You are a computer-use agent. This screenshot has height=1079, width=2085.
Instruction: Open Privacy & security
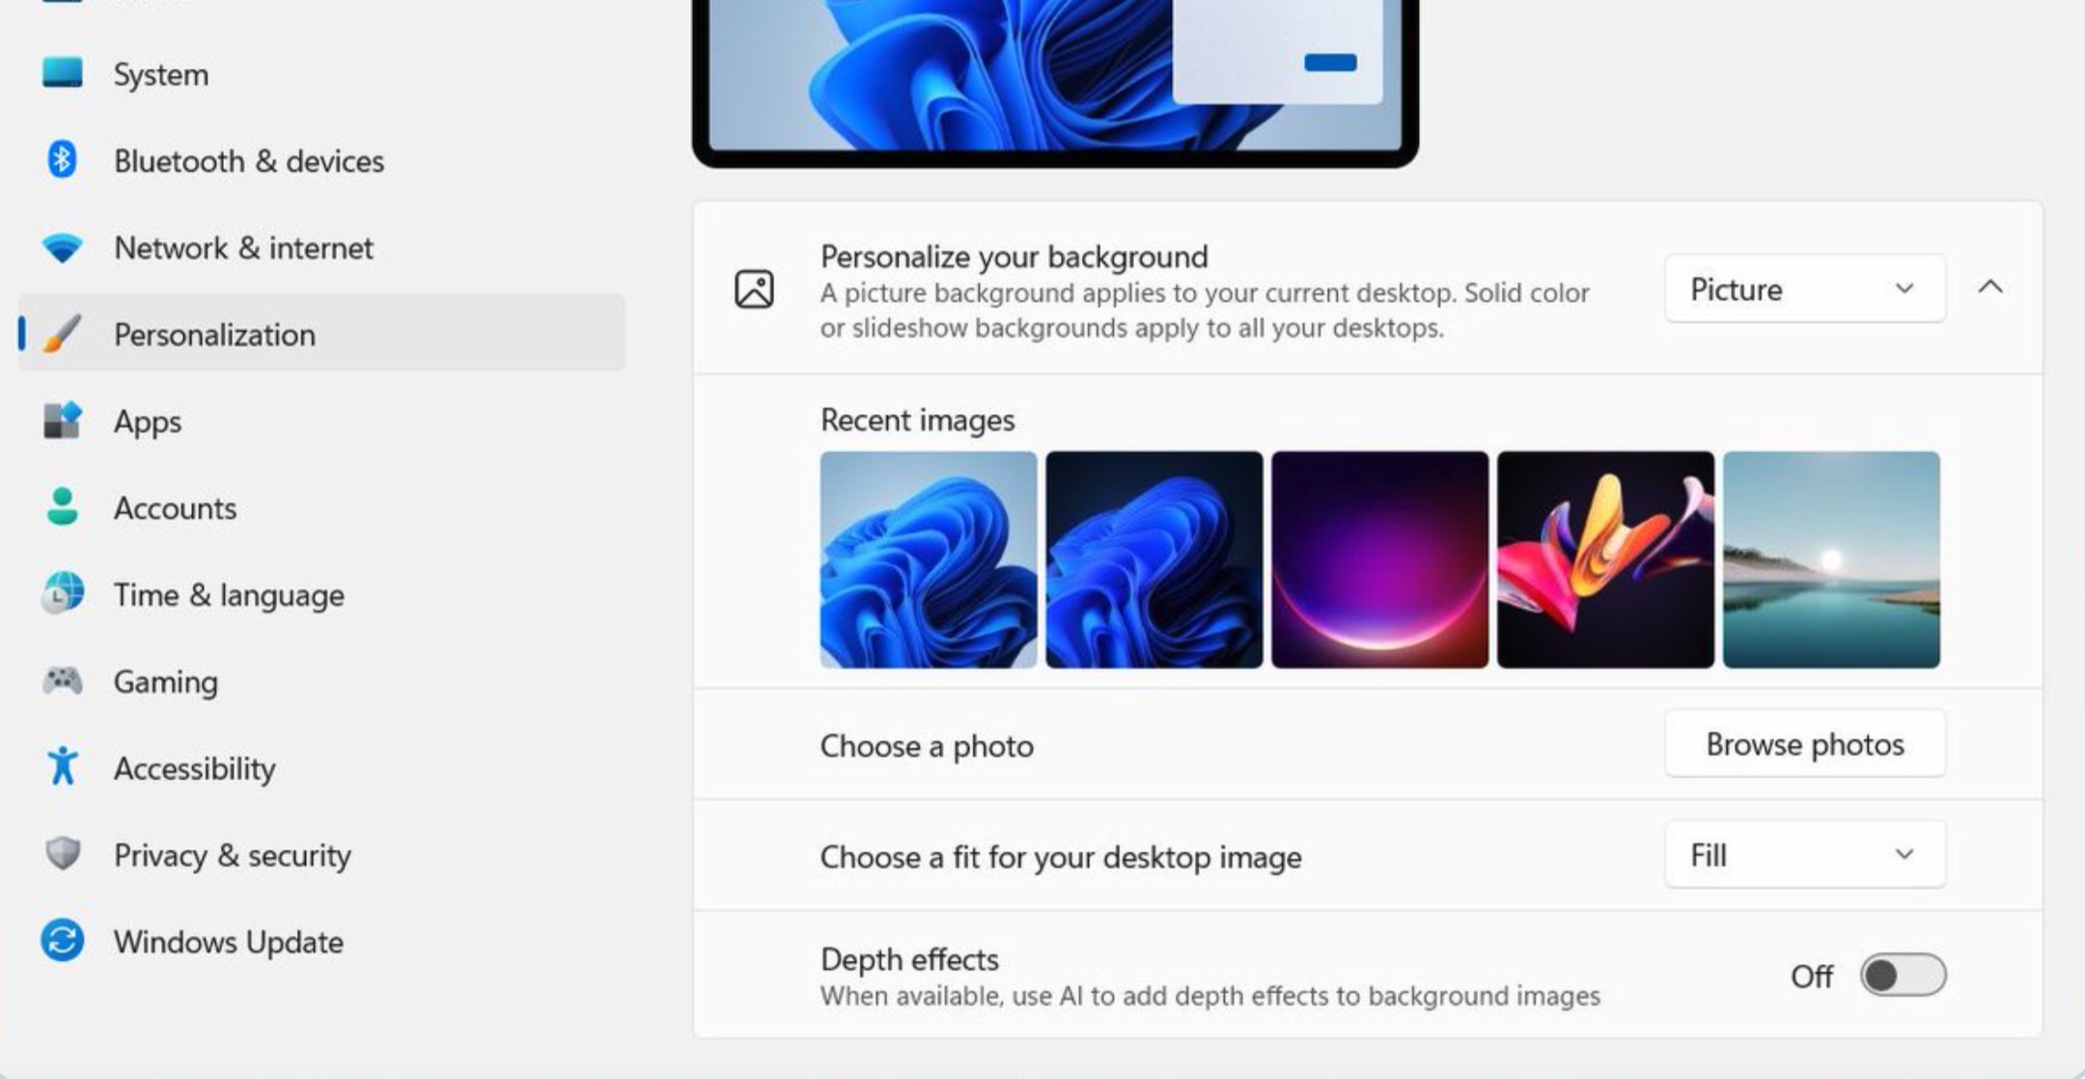[322, 854]
